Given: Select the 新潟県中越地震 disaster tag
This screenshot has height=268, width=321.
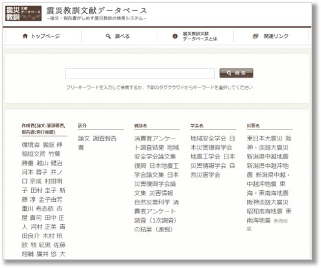Looking at the screenshot, I should [x=268, y=156].
